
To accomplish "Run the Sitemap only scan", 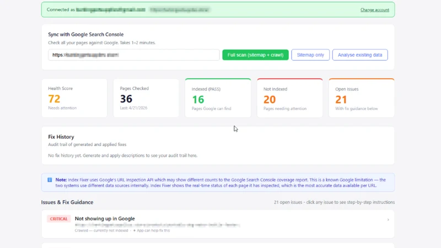I will click(x=310, y=55).
